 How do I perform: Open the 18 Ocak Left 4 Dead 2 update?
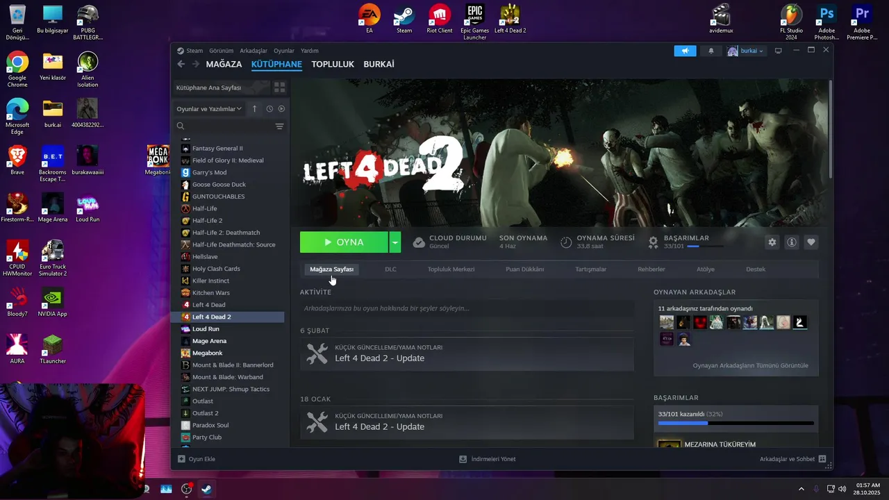467,422
